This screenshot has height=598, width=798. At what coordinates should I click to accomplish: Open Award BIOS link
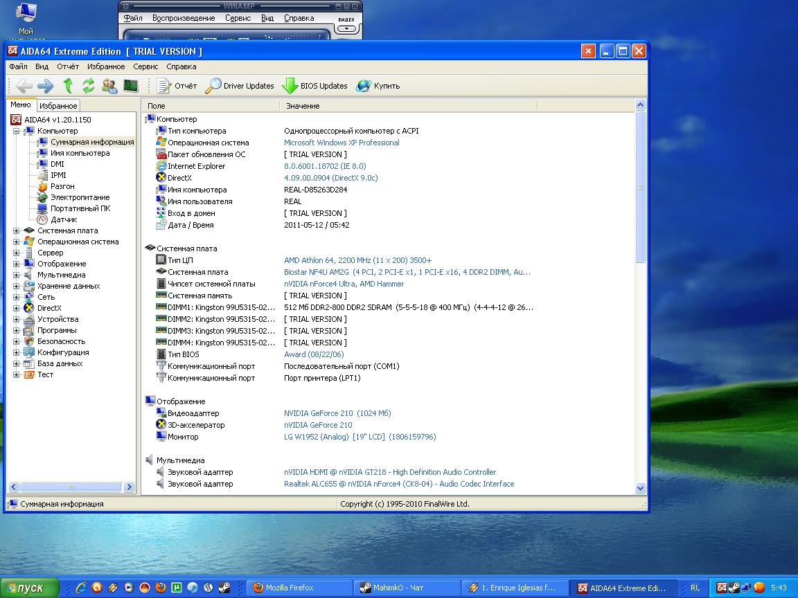(x=314, y=354)
